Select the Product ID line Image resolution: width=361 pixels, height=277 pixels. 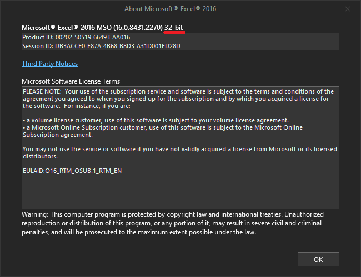coord(76,37)
